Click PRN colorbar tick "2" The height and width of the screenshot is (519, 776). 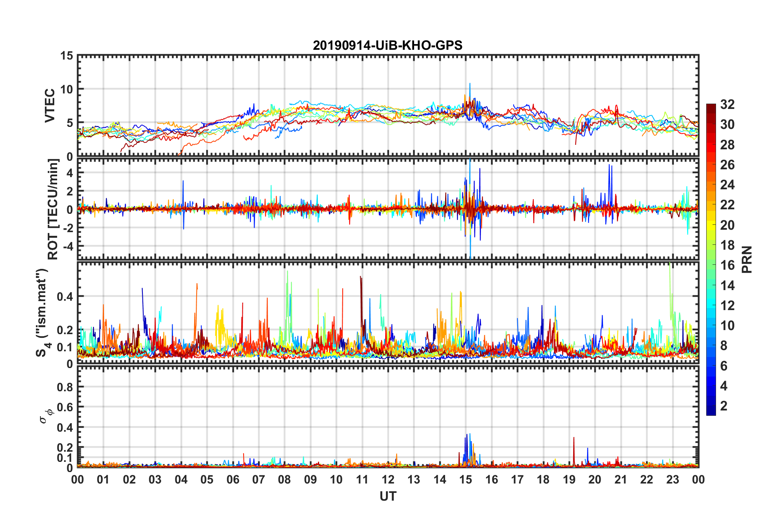click(724, 406)
